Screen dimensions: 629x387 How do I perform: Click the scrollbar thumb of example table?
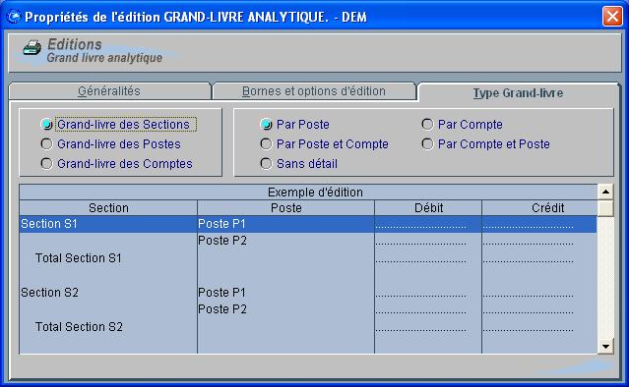pos(605,208)
